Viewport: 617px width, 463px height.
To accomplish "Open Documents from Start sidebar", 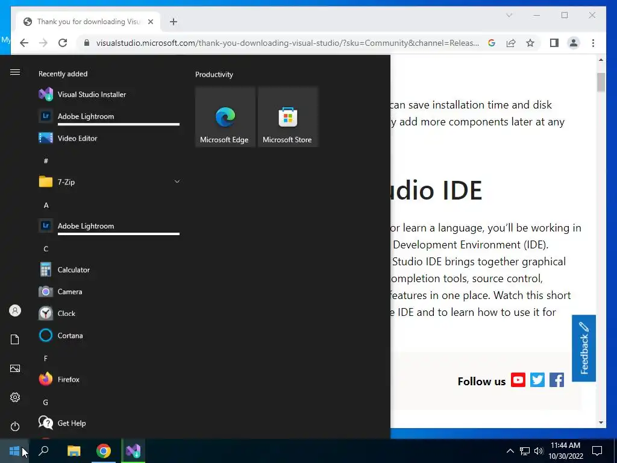I will point(15,339).
